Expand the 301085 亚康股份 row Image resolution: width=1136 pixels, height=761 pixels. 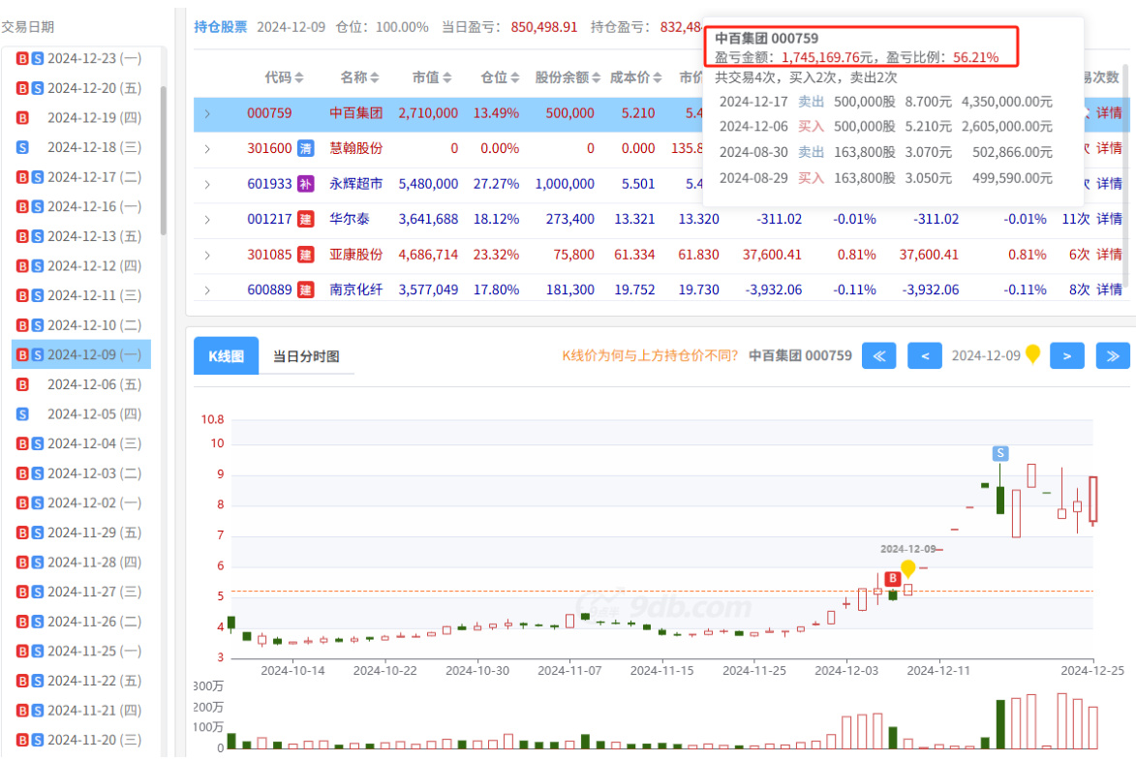coord(207,255)
